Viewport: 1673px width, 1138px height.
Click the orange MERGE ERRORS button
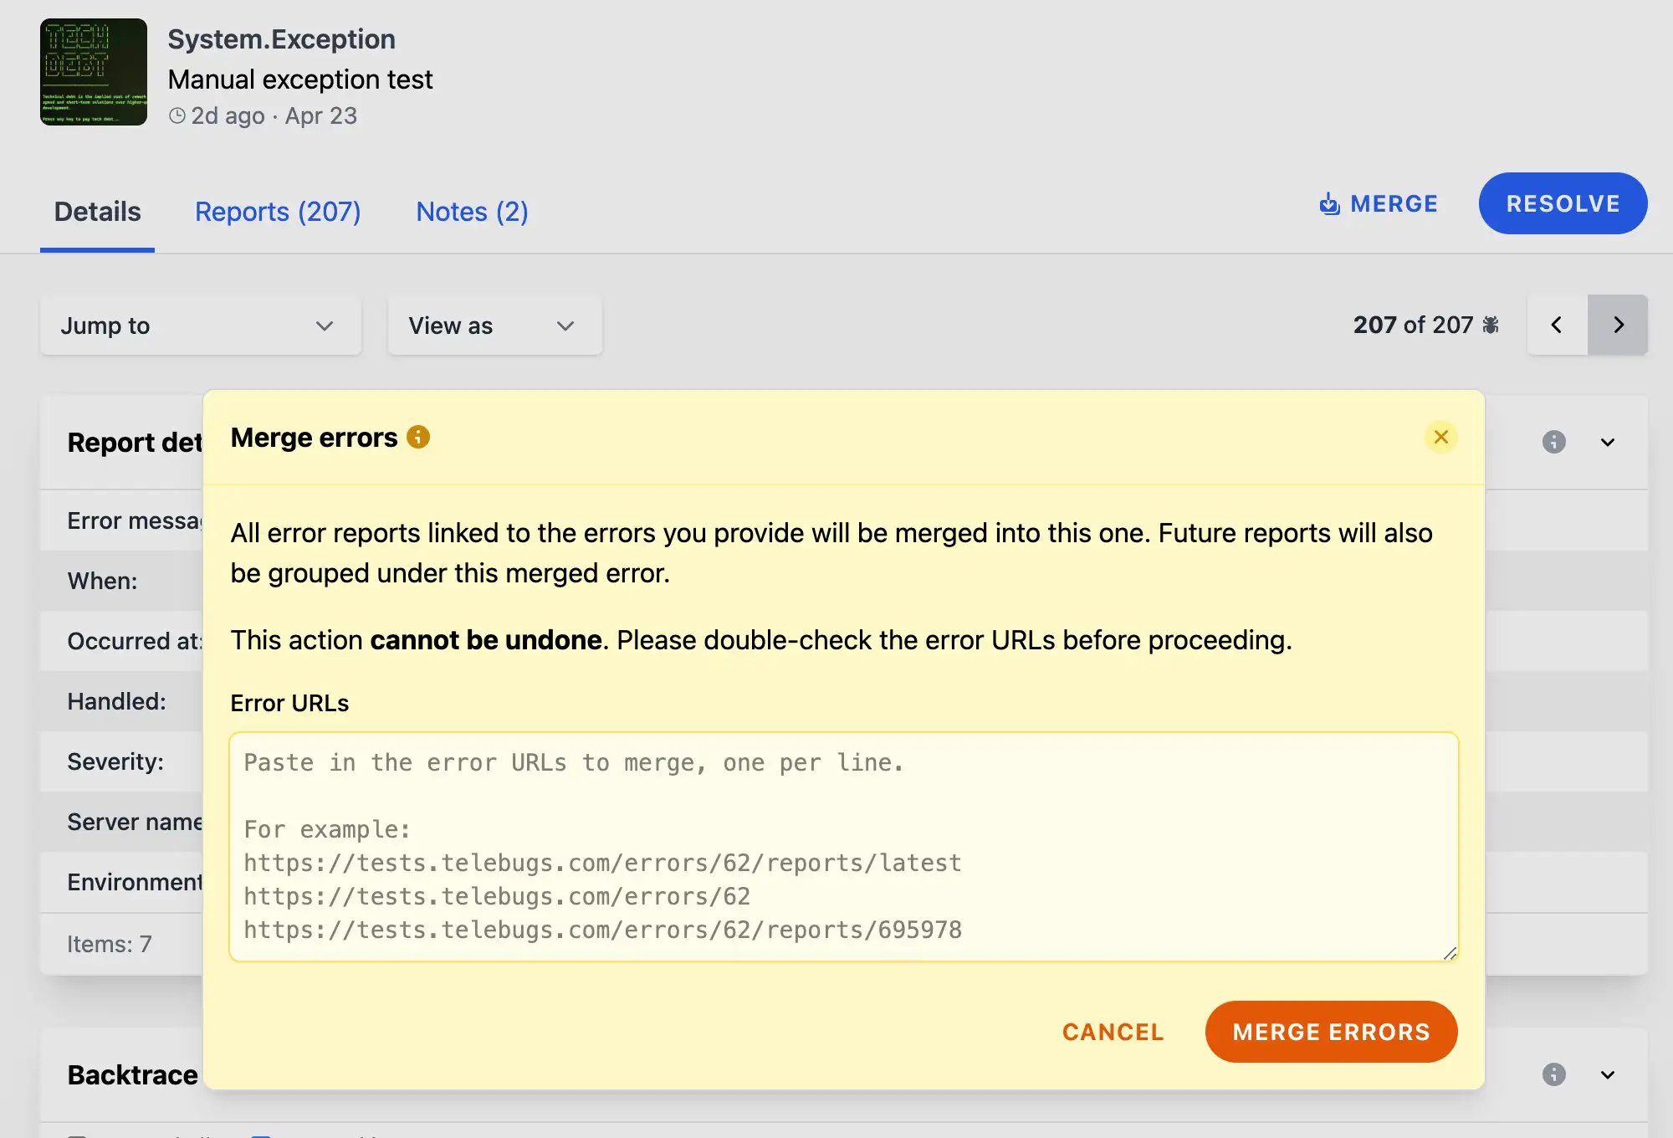(1331, 1032)
